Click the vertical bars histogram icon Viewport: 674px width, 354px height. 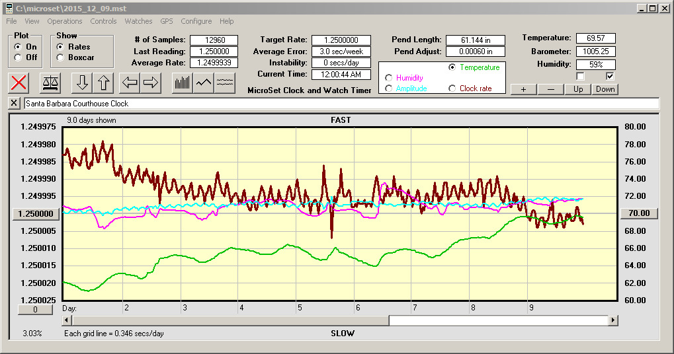coord(183,83)
